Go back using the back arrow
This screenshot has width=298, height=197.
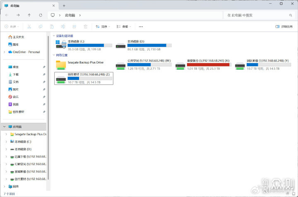point(7,15)
